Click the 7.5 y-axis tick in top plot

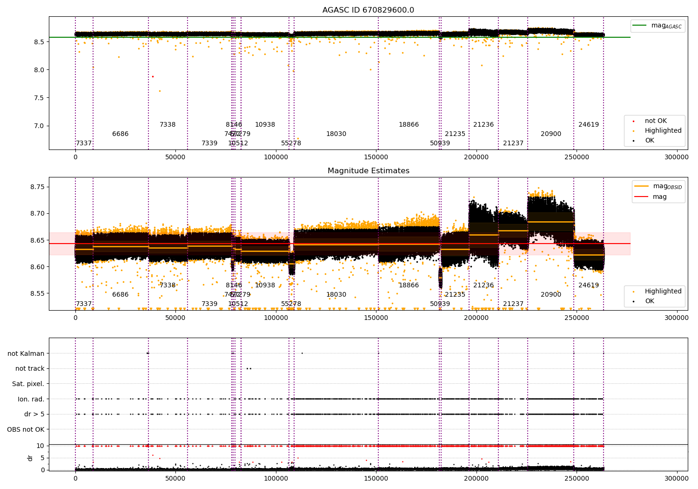point(39,98)
